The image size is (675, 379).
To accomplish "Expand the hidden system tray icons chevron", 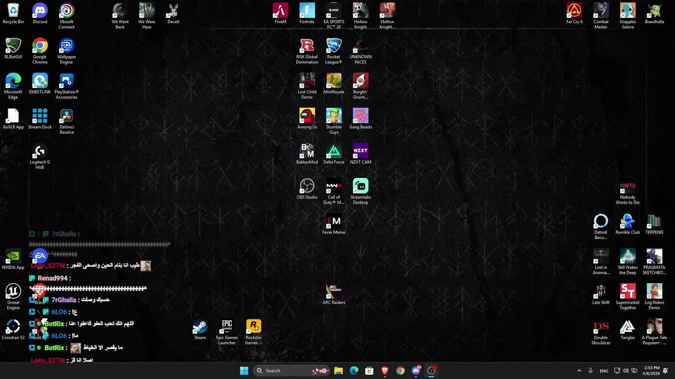I will 579,371.
